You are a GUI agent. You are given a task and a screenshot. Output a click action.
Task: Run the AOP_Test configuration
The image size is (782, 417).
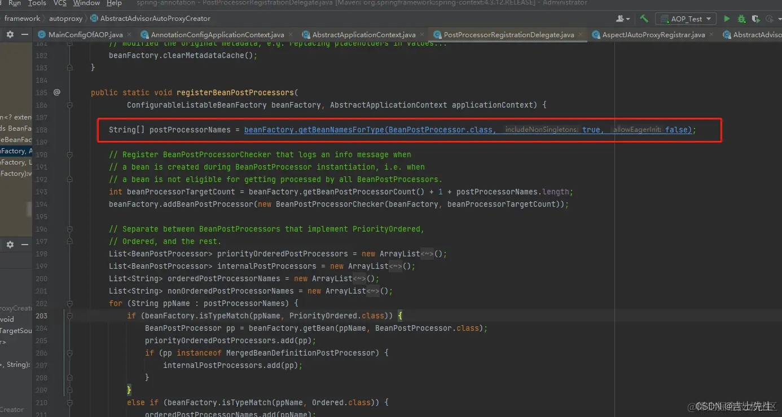tap(727, 19)
